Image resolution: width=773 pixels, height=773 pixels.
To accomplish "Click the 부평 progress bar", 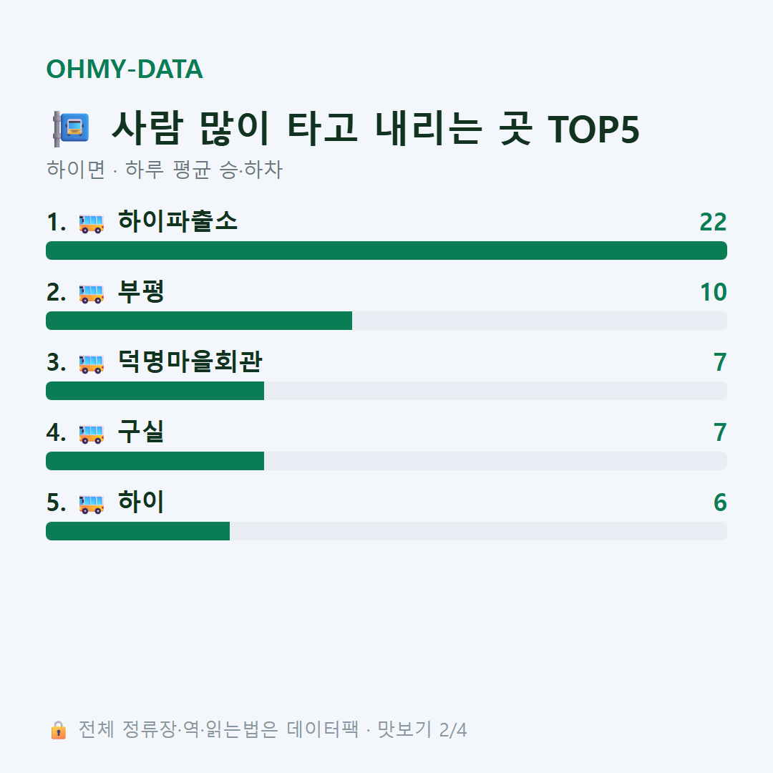I will coord(386,321).
